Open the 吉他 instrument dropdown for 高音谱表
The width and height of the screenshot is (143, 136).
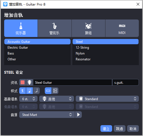(x=56, y=99)
